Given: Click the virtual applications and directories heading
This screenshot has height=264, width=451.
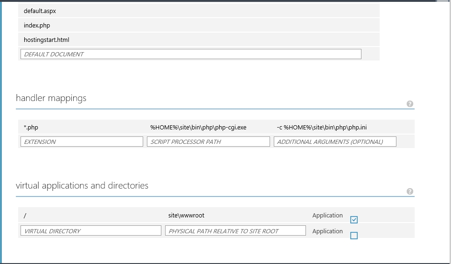Looking at the screenshot, I should pyautogui.click(x=82, y=186).
